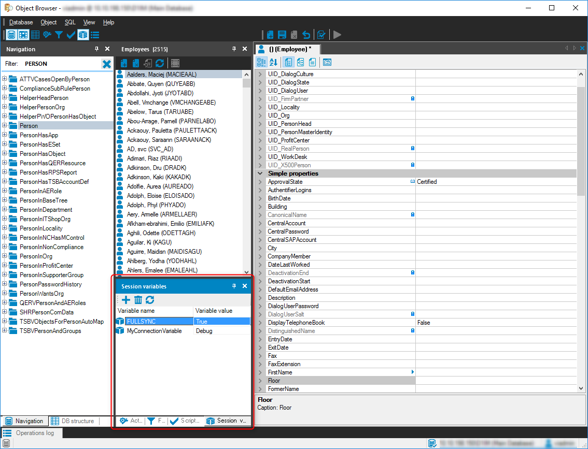Click the checkmark icon in main toolbar
The height and width of the screenshot is (449, 588).
point(71,35)
